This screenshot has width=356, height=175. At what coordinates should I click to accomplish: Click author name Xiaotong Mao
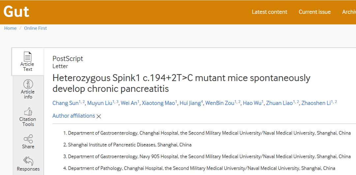pos(158,103)
